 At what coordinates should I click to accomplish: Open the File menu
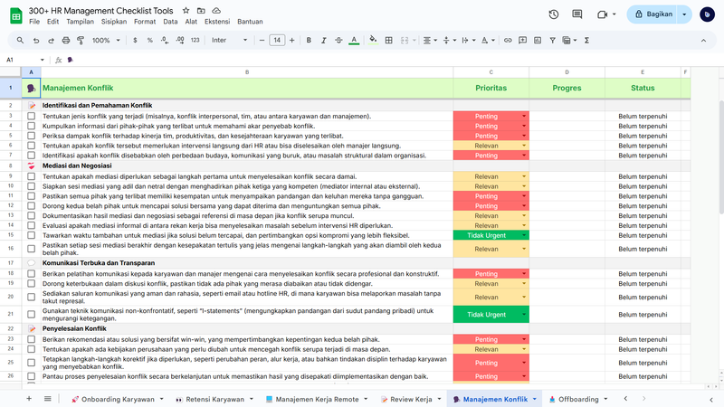[x=34, y=22]
